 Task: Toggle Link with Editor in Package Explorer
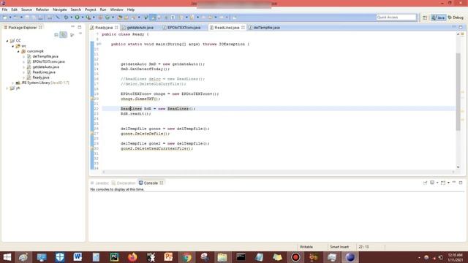coord(64,35)
